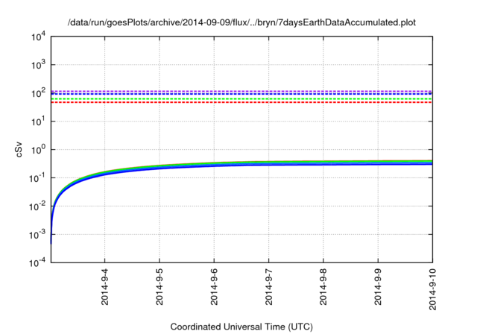The width and height of the screenshot is (477, 334).
Task: Click the plot file path title
Action: coord(241,22)
